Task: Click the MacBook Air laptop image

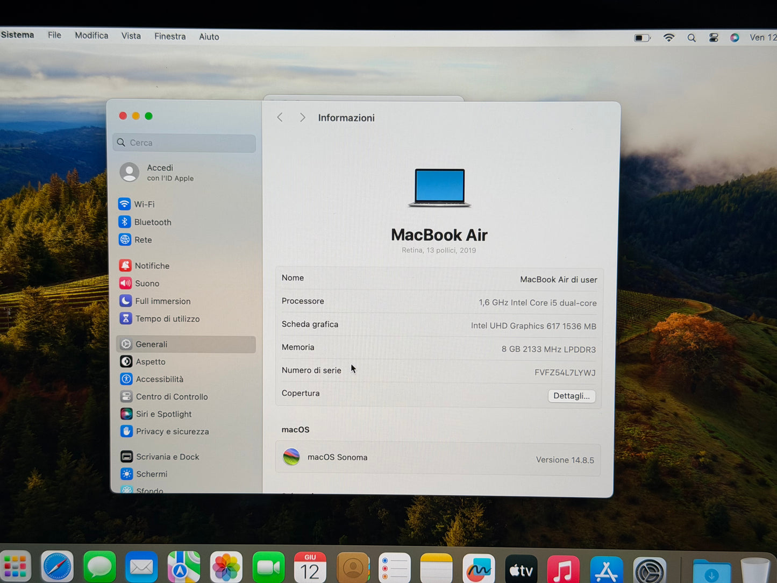Action: [439, 188]
